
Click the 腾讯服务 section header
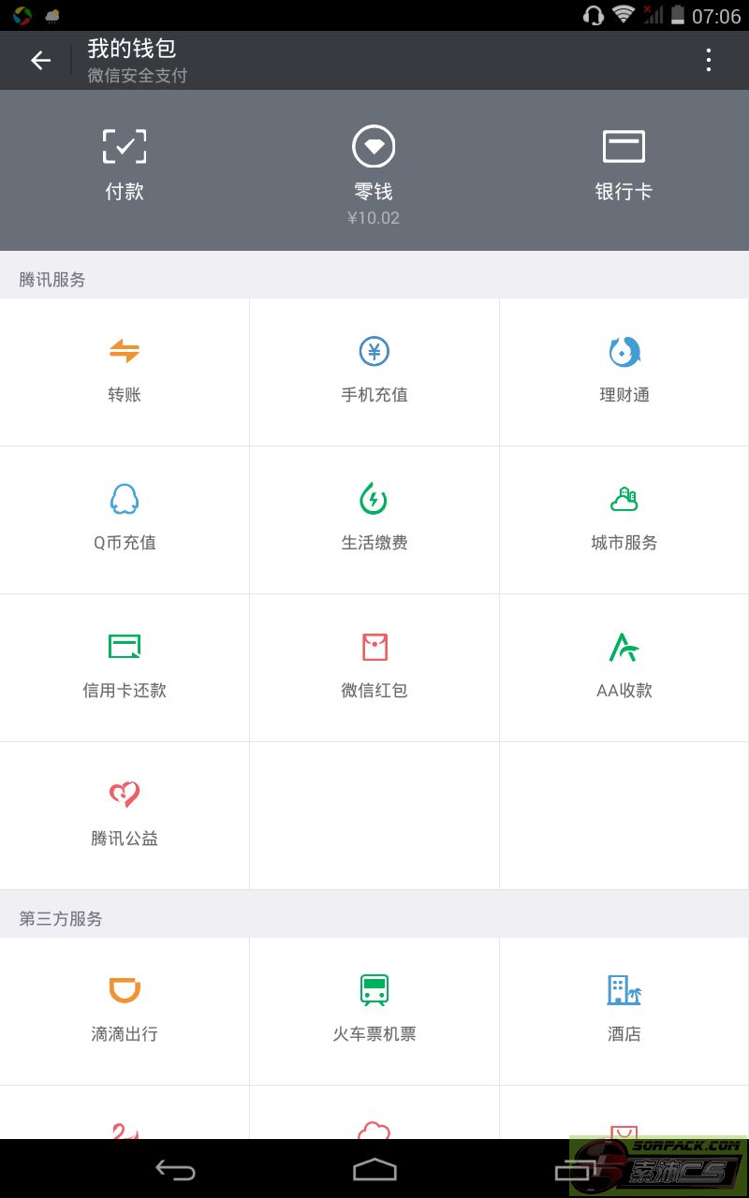pyautogui.click(x=52, y=280)
